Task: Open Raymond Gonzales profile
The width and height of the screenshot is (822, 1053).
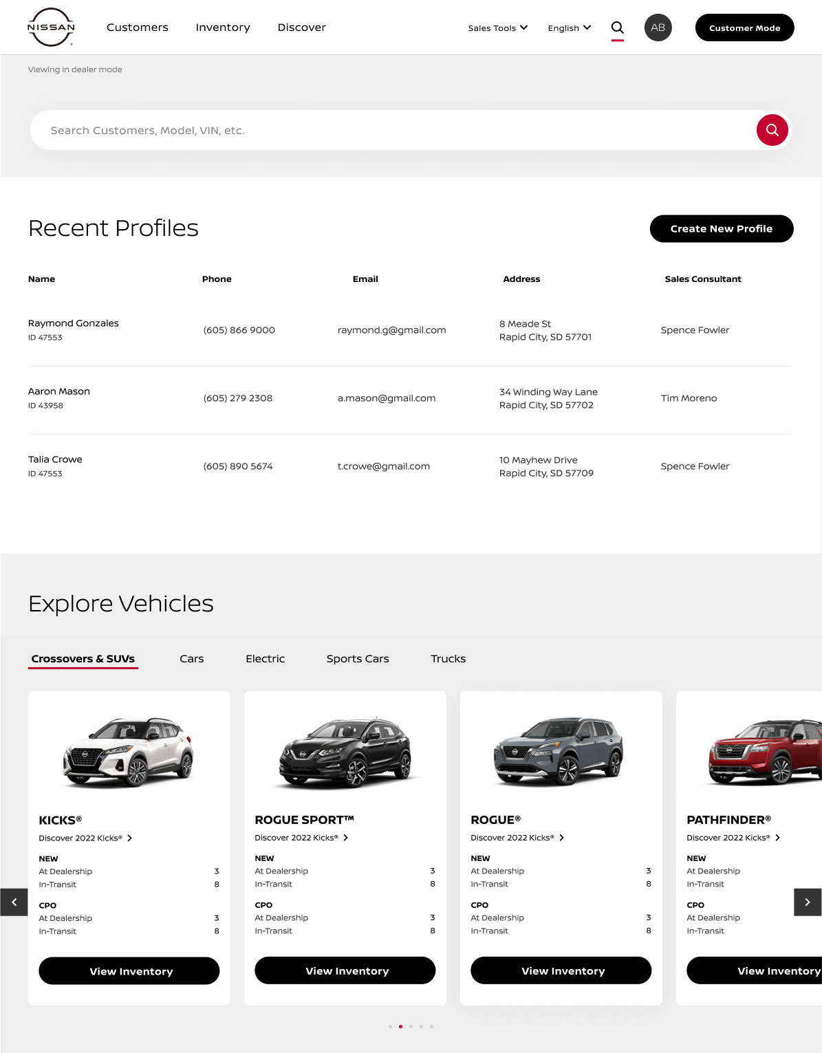Action: click(73, 323)
